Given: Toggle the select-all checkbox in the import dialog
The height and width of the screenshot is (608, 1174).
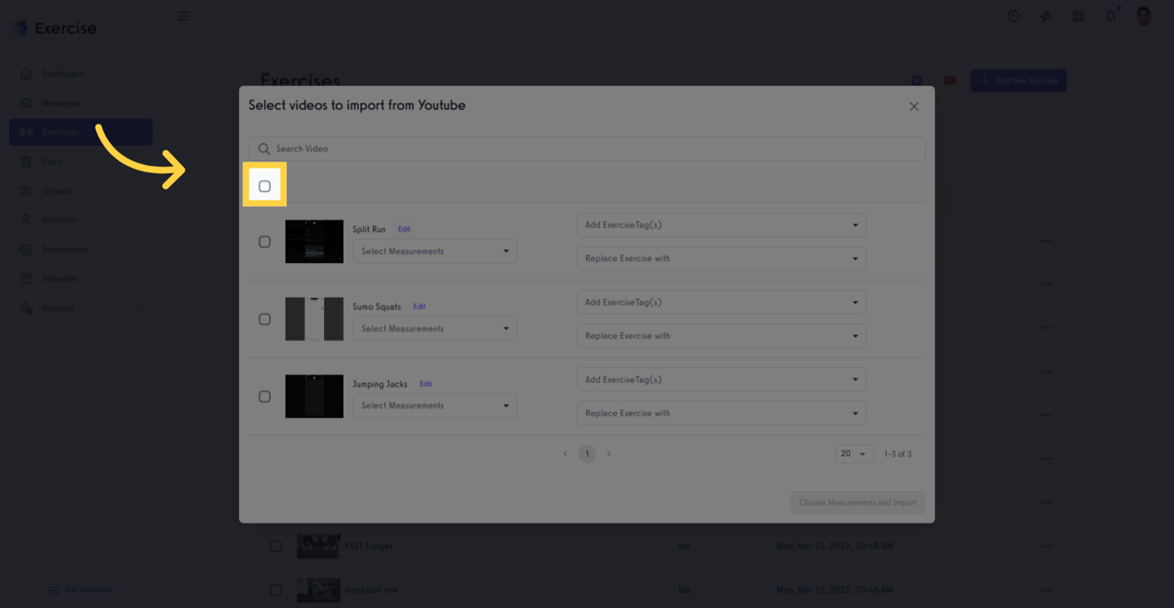Looking at the screenshot, I should click(265, 183).
